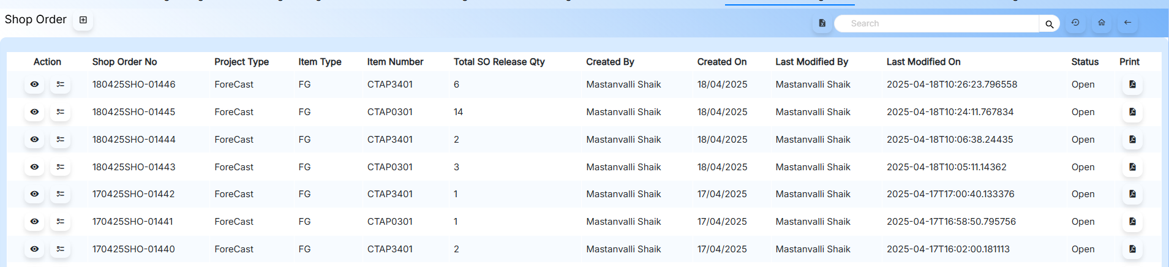Screen dimensions: 1169x267
Task: Export shop orders to Excel file
Action: click(822, 23)
